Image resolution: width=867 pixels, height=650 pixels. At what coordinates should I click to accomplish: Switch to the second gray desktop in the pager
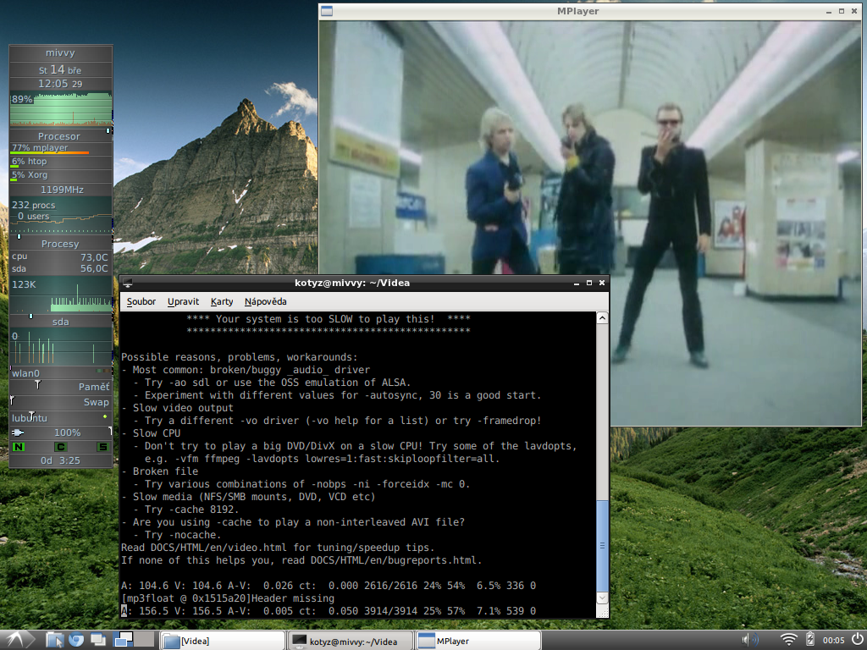click(x=144, y=640)
